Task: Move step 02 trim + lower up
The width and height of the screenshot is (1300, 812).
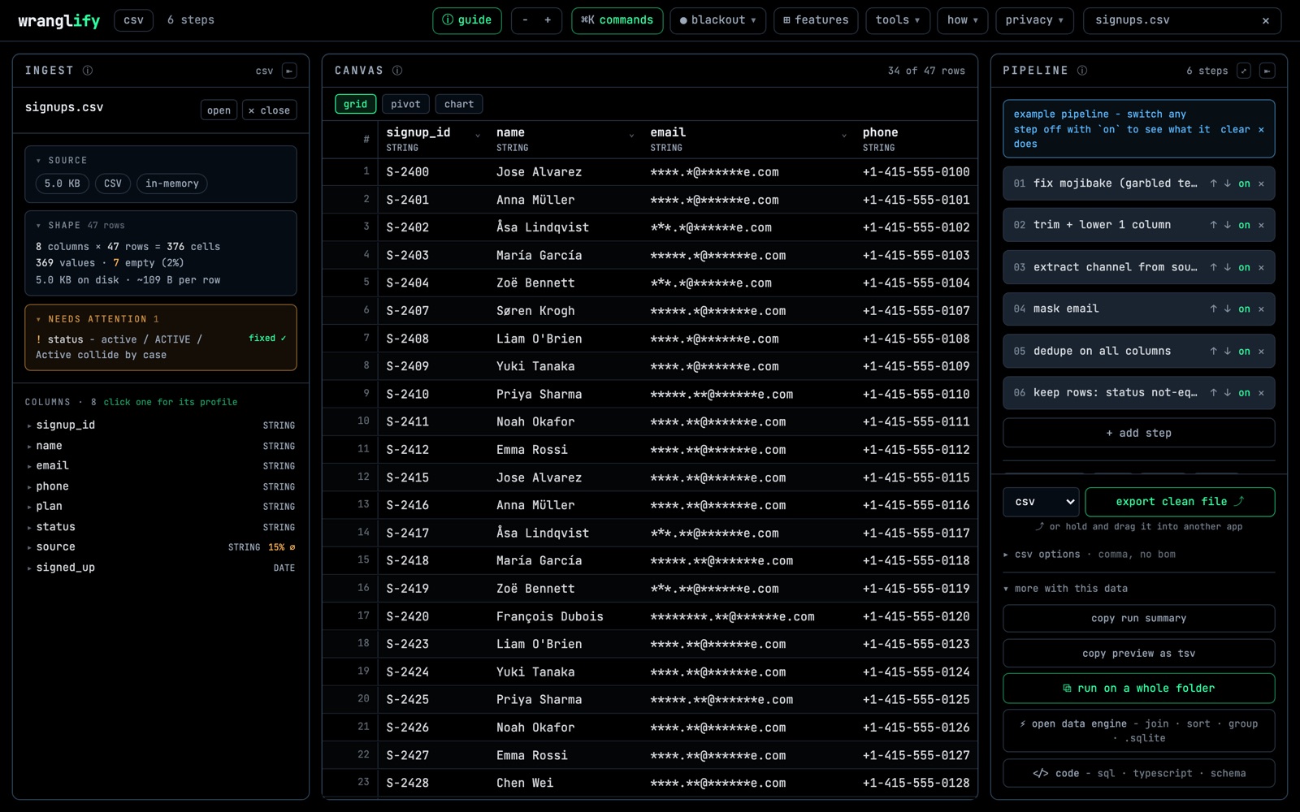Action: 1214,225
